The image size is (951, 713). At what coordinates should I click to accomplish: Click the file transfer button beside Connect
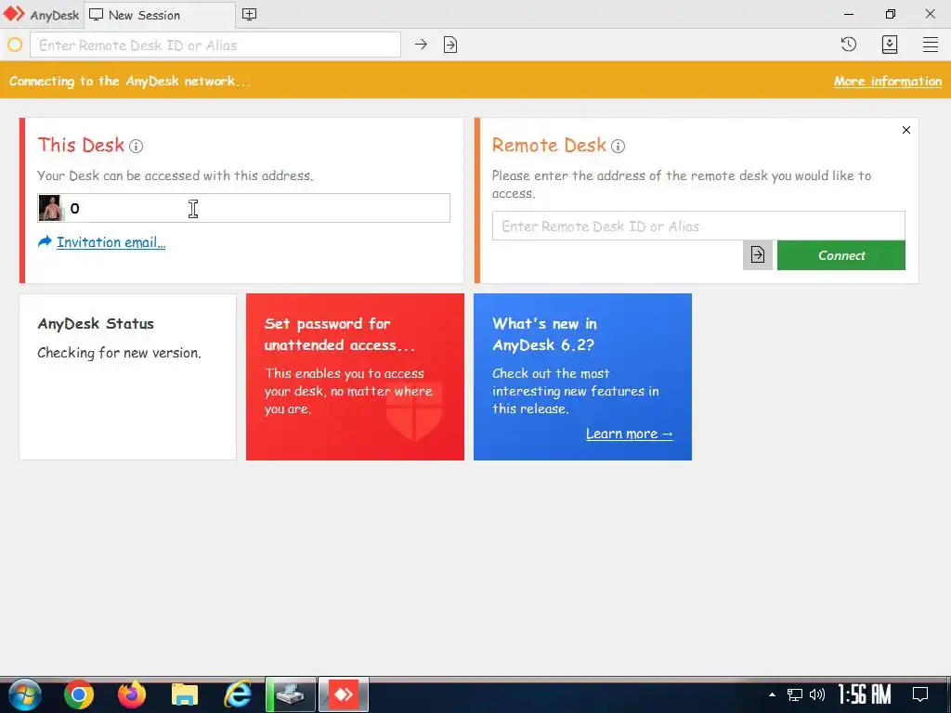click(758, 255)
